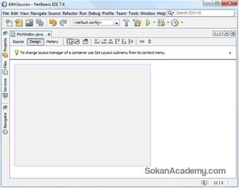Select the MyWindow.java tab
The width and height of the screenshot is (239, 188).
30,34
